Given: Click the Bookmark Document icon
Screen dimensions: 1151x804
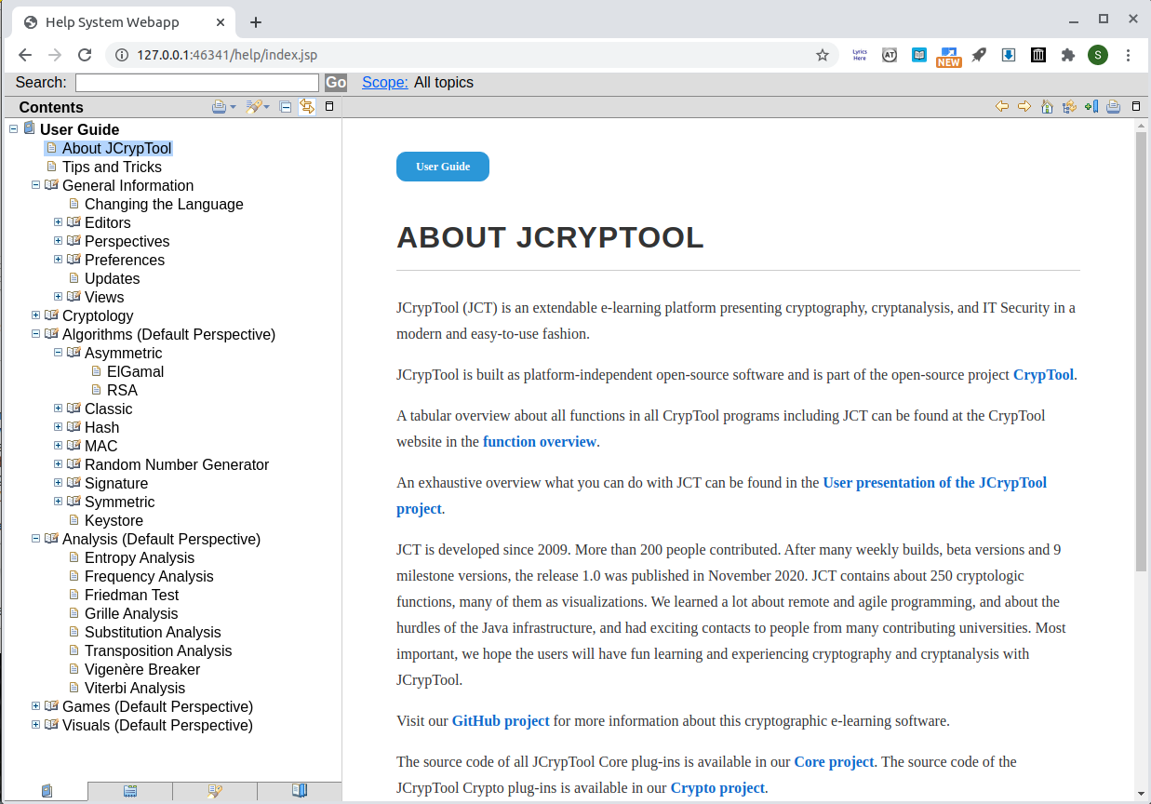Looking at the screenshot, I should [1091, 107].
